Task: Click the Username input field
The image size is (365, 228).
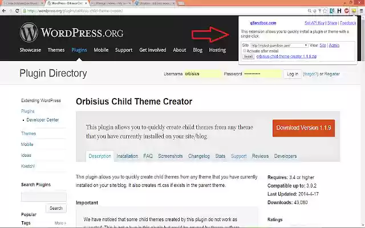Action: [203, 74]
